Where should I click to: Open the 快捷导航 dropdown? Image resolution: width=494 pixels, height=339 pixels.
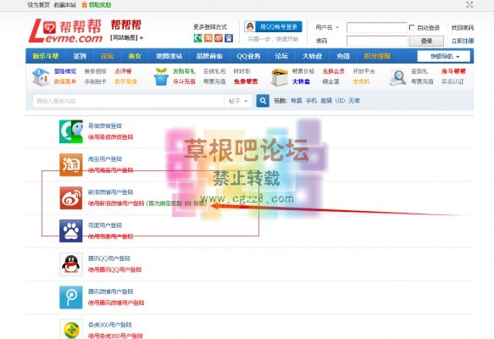[x=444, y=57]
